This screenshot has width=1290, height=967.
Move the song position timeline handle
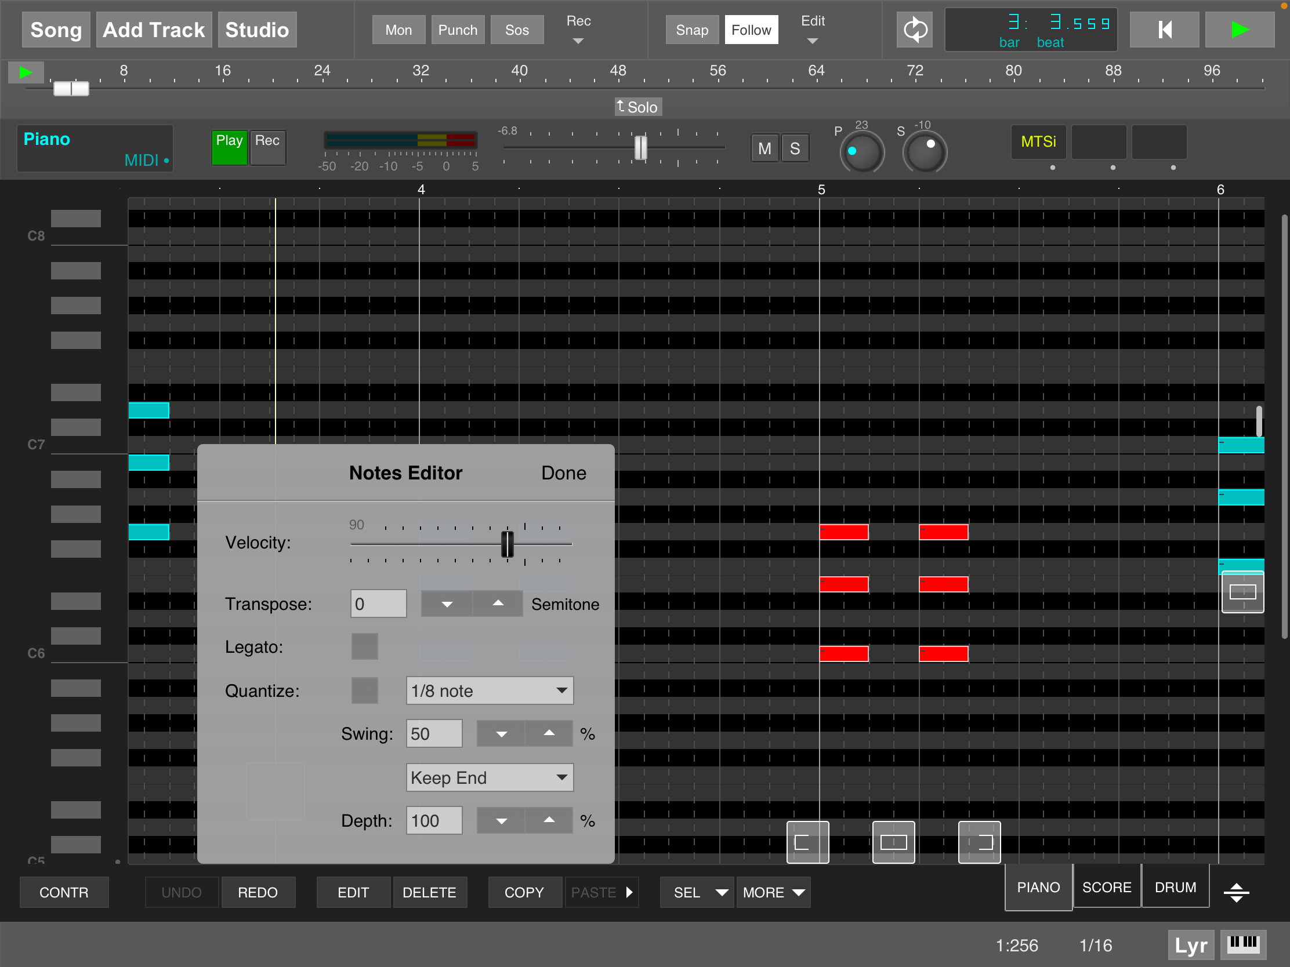pyautogui.click(x=71, y=89)
